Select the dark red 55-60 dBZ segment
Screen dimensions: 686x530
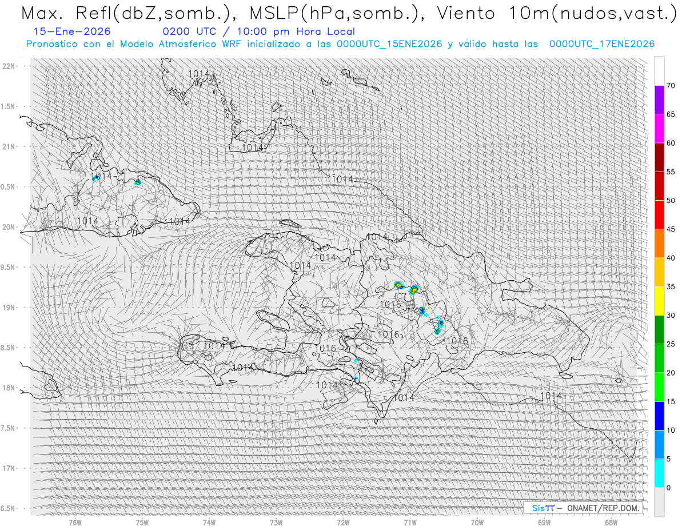[659, 157]
